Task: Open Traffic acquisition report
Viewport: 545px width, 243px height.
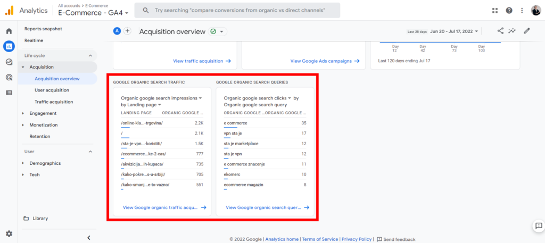Action: click(54, 102)
